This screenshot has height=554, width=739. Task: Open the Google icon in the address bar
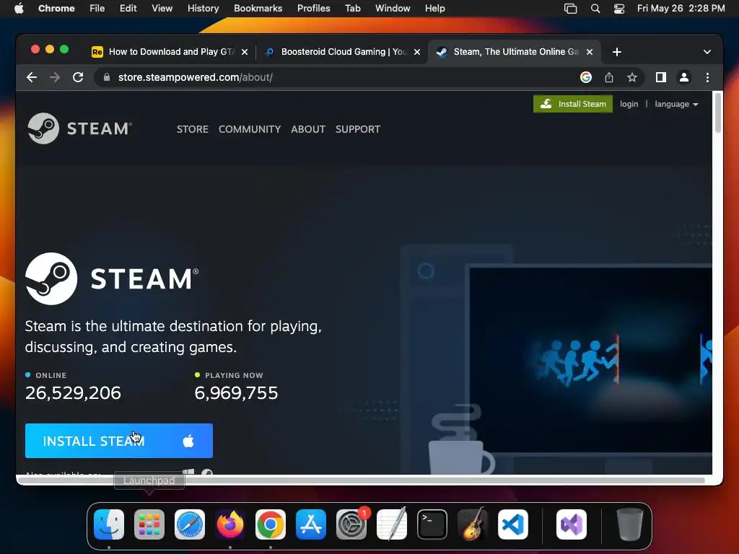pyautogui.click(x=586, y=77)
